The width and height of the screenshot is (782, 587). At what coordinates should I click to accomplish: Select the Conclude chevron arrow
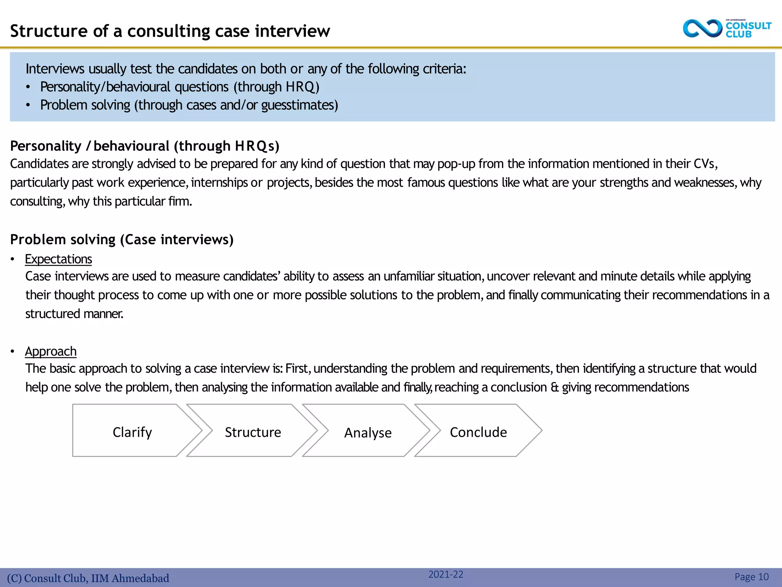click(x=478, y=432)
